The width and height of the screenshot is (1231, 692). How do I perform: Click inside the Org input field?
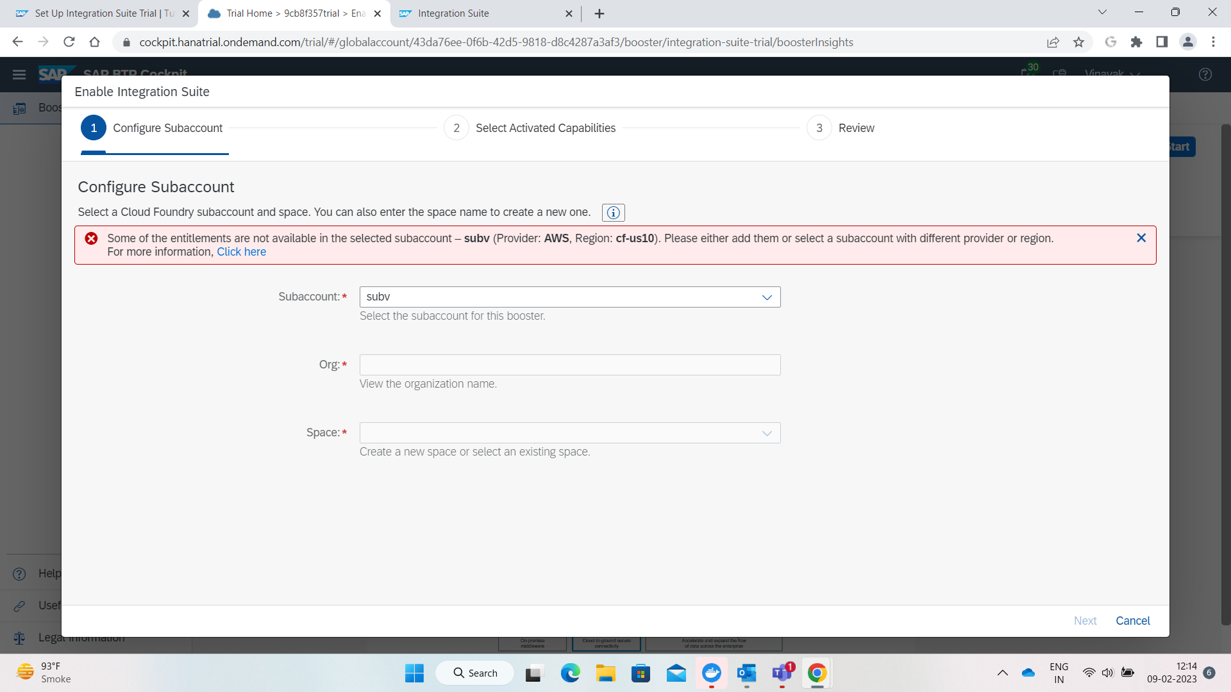pyautogui.click(x=569, y=365)
